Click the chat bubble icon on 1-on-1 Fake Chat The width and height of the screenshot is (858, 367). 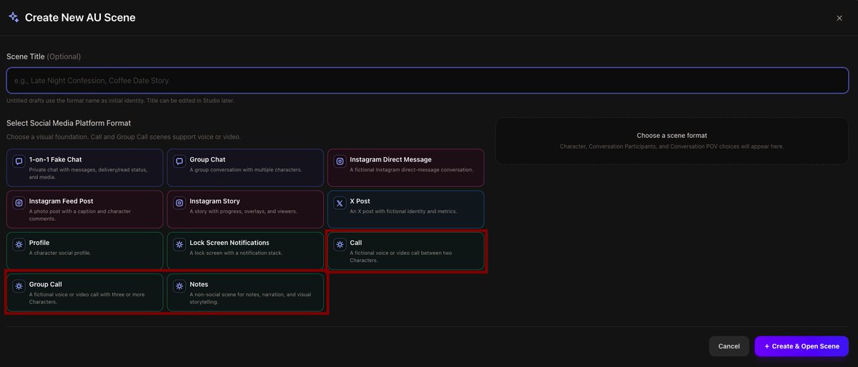pos(19,161)
